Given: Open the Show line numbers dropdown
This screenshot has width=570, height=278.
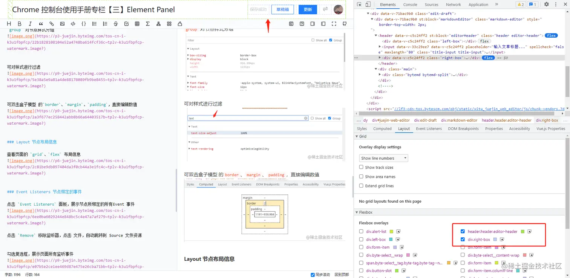Looking at the screenshot, I should tap(383, 158).
